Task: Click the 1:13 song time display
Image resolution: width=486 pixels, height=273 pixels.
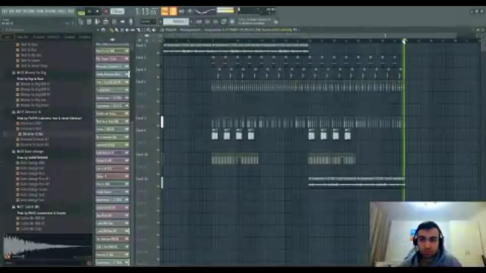Action: point(146,11)
